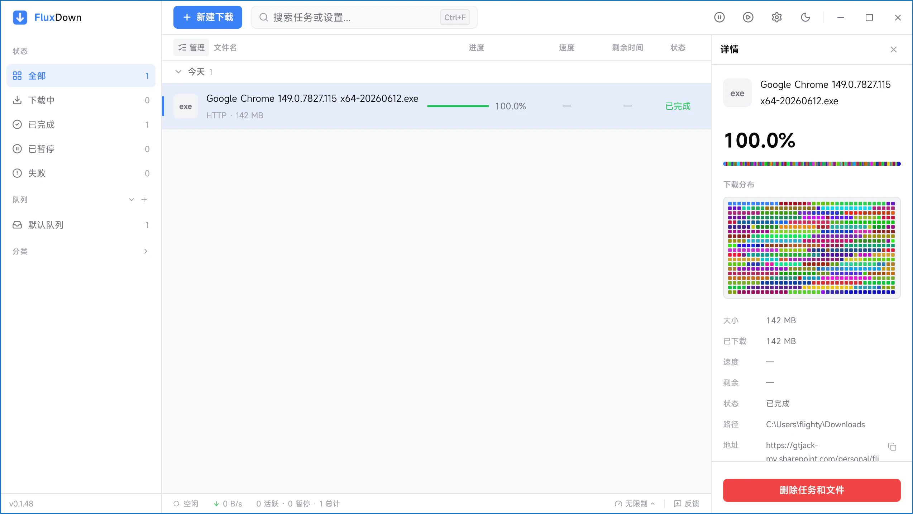Click the exe icon in details panel
The height and width of the screenshot is (514, 913).
pos(737,93)
